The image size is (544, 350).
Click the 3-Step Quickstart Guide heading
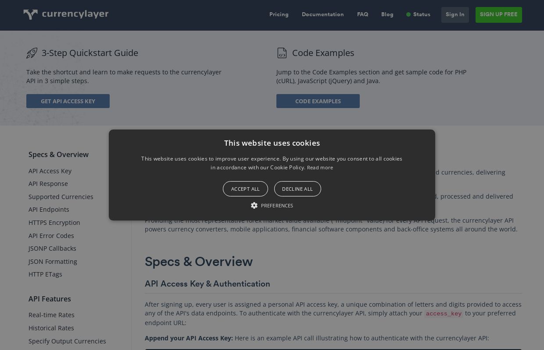click(x=90, y=53)
